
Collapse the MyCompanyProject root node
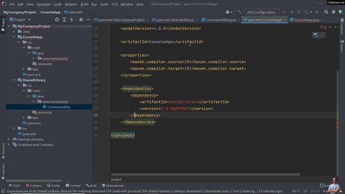pos(9,26)
